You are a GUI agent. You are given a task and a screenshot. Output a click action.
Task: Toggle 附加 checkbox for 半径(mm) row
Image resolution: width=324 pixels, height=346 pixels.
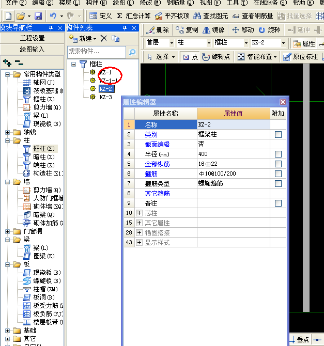tap(278, 154)
